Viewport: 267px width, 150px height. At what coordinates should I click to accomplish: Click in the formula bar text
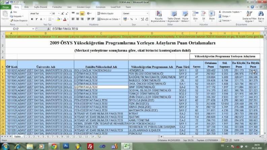coord(65,29)
